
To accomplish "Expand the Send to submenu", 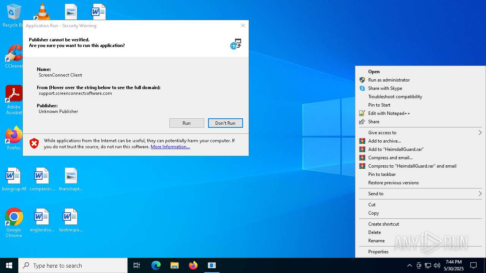I will (420, 194).
